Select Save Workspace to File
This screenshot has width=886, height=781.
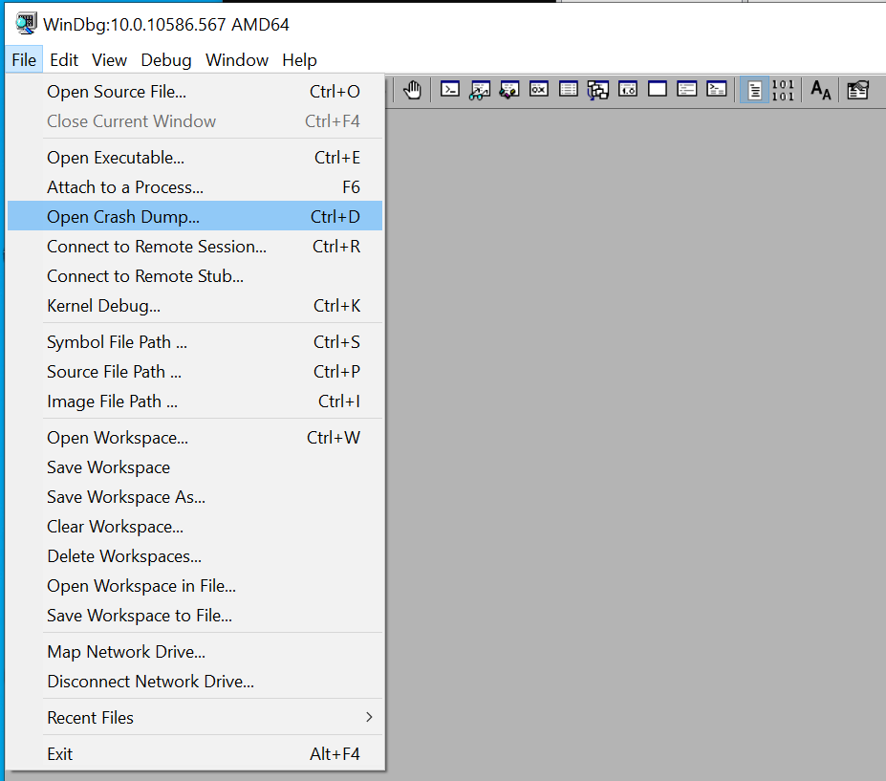(x=195, y=616)
